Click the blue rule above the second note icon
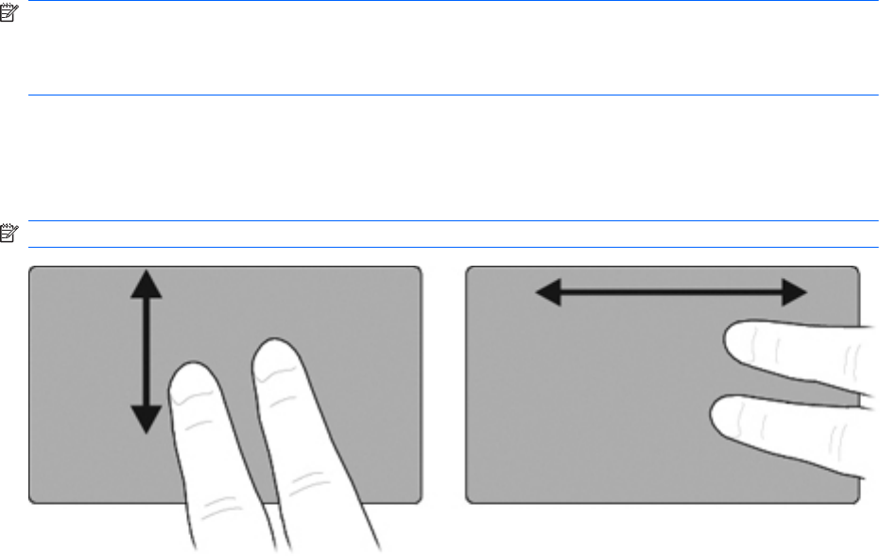 click(x=454, y=220)
